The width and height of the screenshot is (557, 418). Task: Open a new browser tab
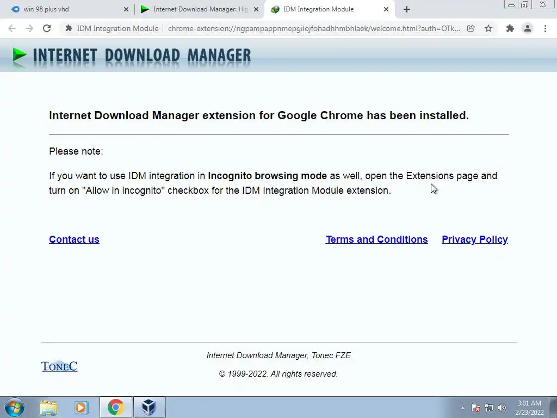(407, 10)
